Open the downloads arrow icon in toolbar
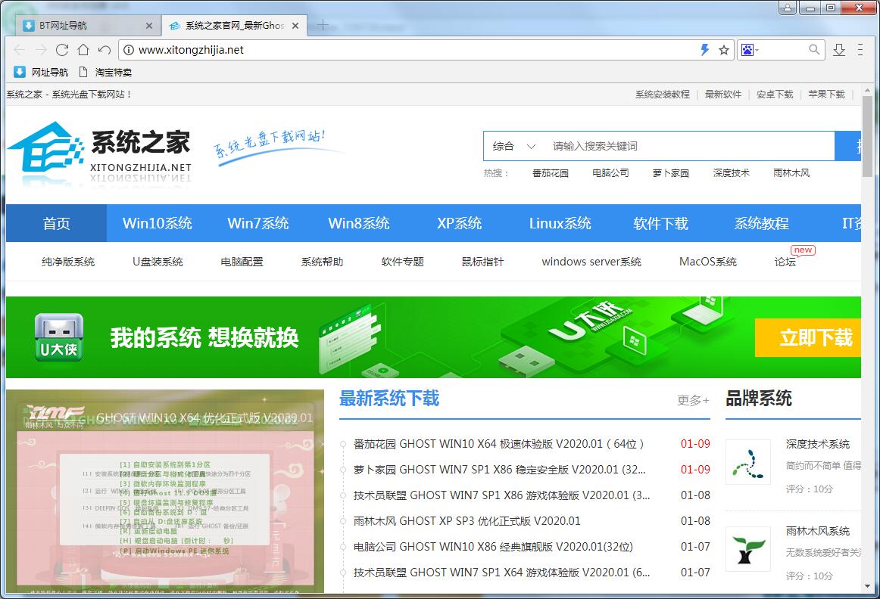The image size is (880, 599). pos(839,50)
